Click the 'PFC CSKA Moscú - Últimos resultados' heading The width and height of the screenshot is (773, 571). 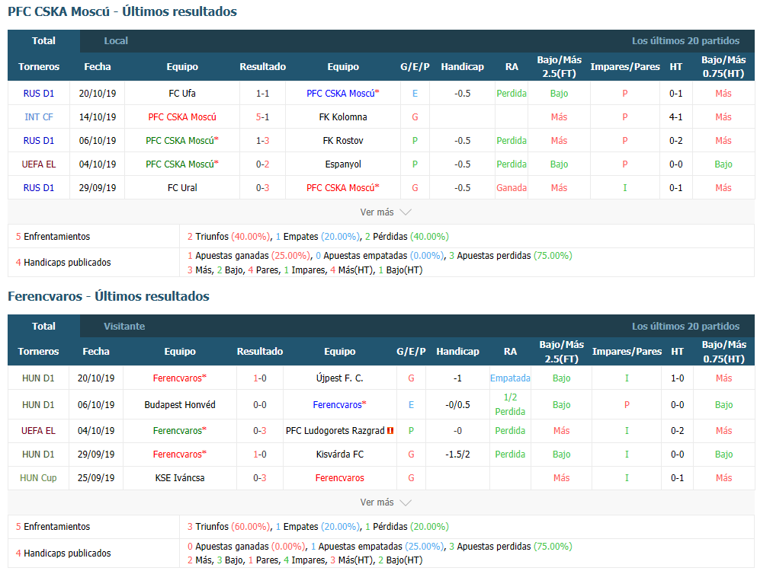tap(122, 11)
